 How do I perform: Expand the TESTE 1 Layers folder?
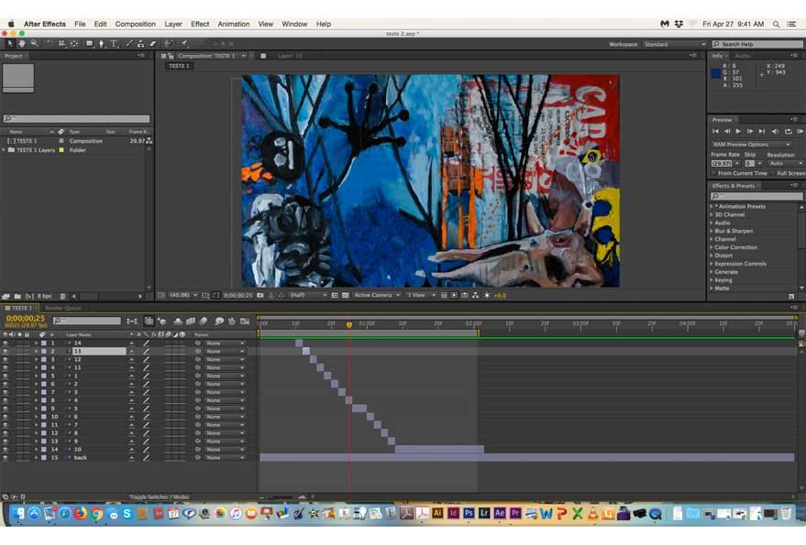[x=4, y=150]
